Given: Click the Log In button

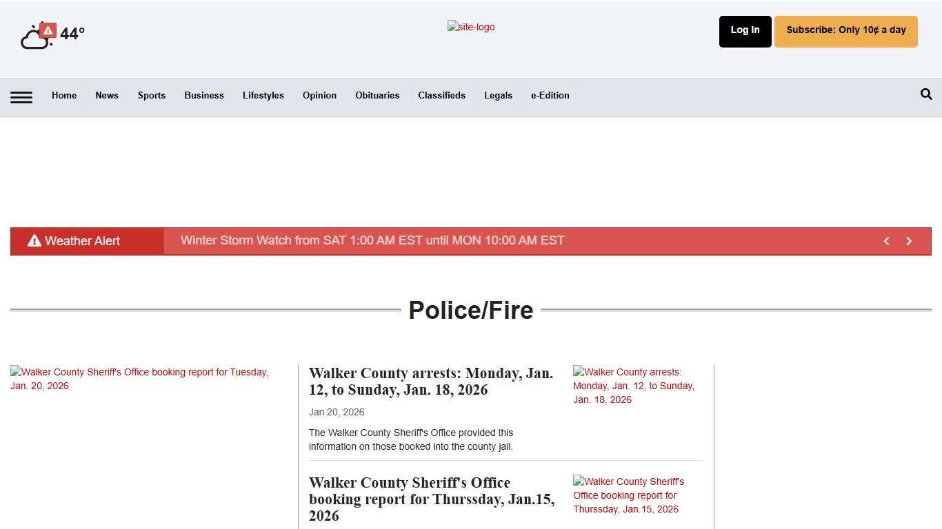Looking at the screenshot, I should (745, 31).
